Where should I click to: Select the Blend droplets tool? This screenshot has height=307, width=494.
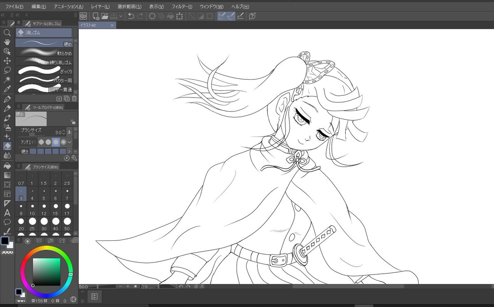(x=7, y=156)
